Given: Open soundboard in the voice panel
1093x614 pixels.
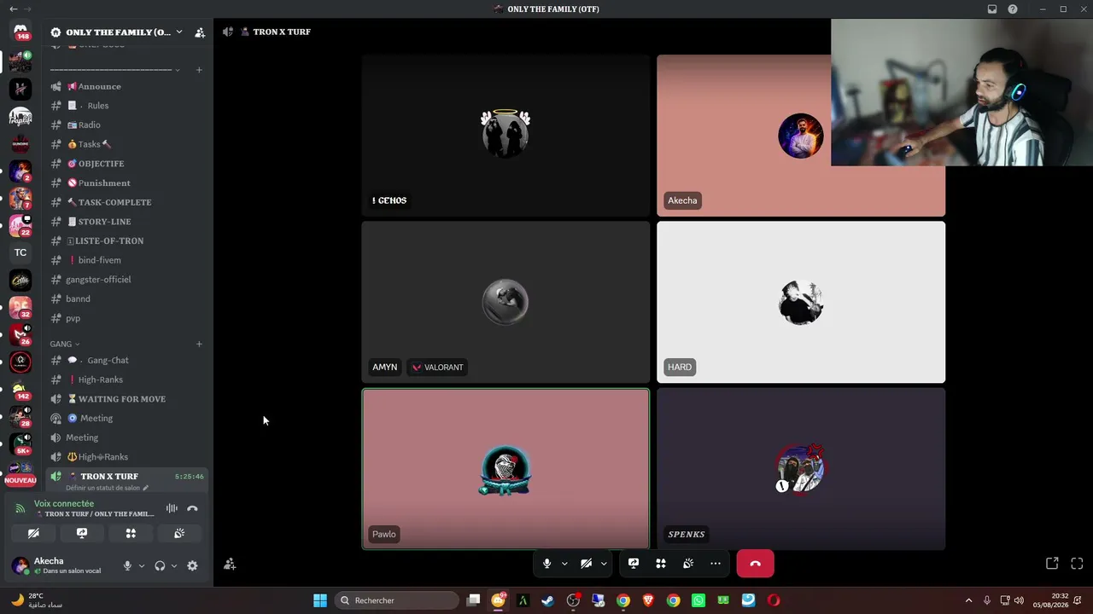Looking at the screenshot, I should (179, 533).
